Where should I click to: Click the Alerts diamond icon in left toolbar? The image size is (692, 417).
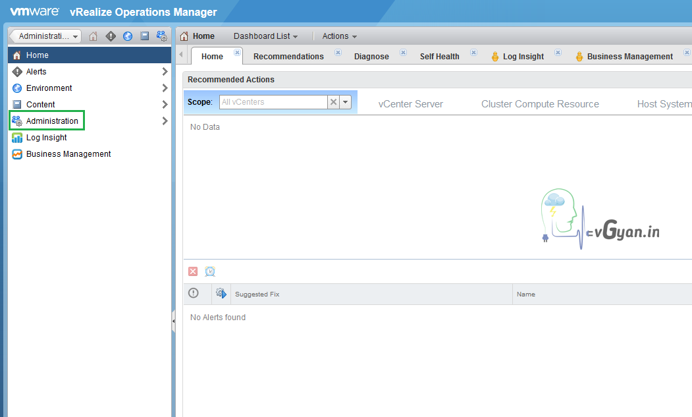click(111, 36)
